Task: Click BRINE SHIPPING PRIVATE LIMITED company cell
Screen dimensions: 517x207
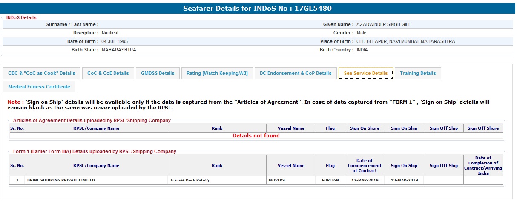Action: click(x=61, y=180)
